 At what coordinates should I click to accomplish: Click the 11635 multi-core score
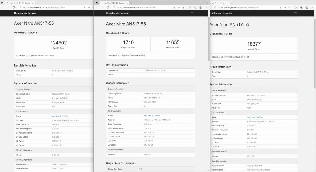[x=173, y=42]
